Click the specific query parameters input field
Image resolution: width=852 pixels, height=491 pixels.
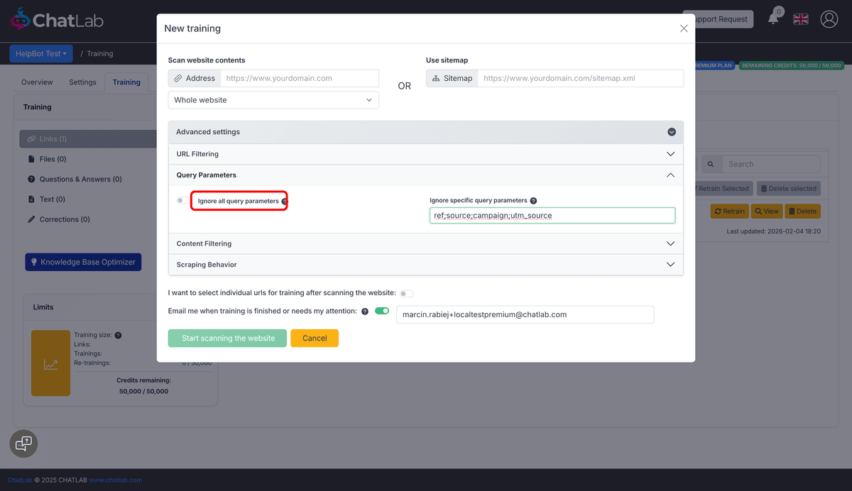tap(552, 215)
